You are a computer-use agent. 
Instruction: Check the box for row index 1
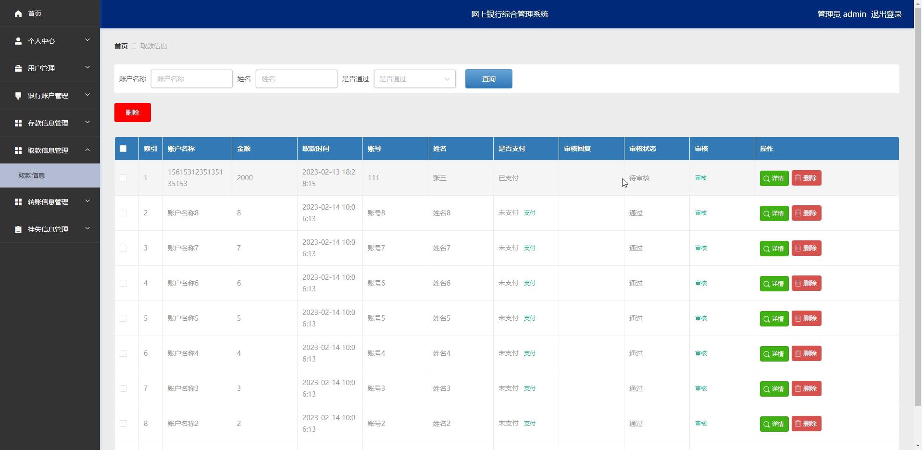coord(123,178)
